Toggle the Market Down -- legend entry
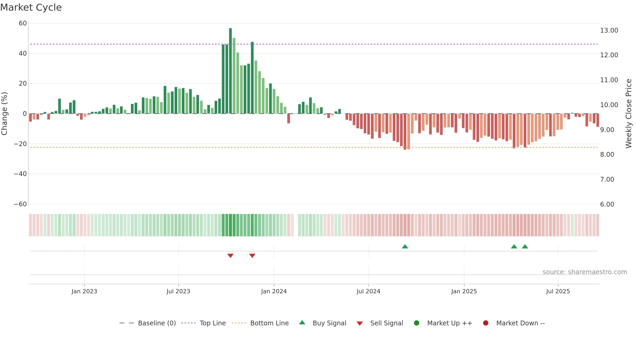Screen dimensions: 636x358 pyautogui.click(x=514, y=323)
